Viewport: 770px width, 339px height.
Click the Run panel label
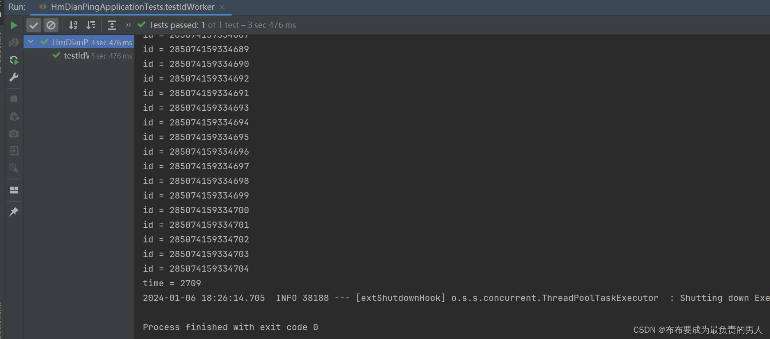17,7
